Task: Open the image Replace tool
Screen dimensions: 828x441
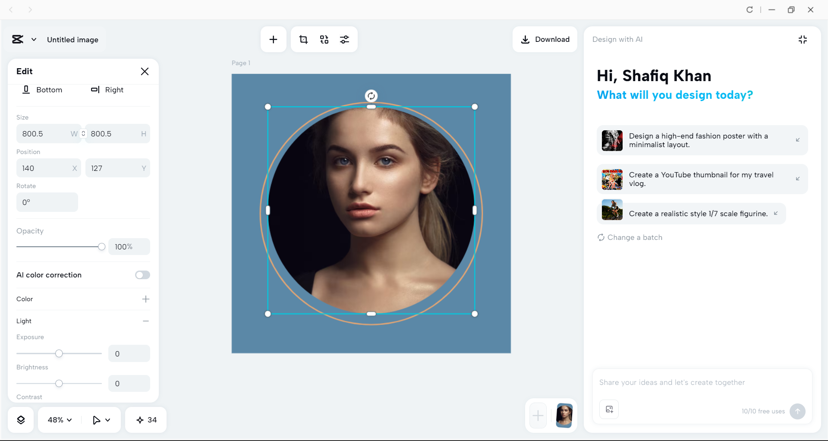Action: 324,39
